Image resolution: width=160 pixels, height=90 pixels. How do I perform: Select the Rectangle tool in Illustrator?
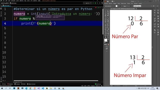105,19
